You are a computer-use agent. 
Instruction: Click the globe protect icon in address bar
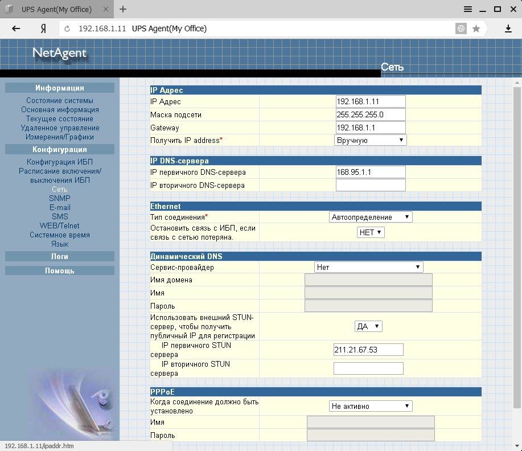461,28
